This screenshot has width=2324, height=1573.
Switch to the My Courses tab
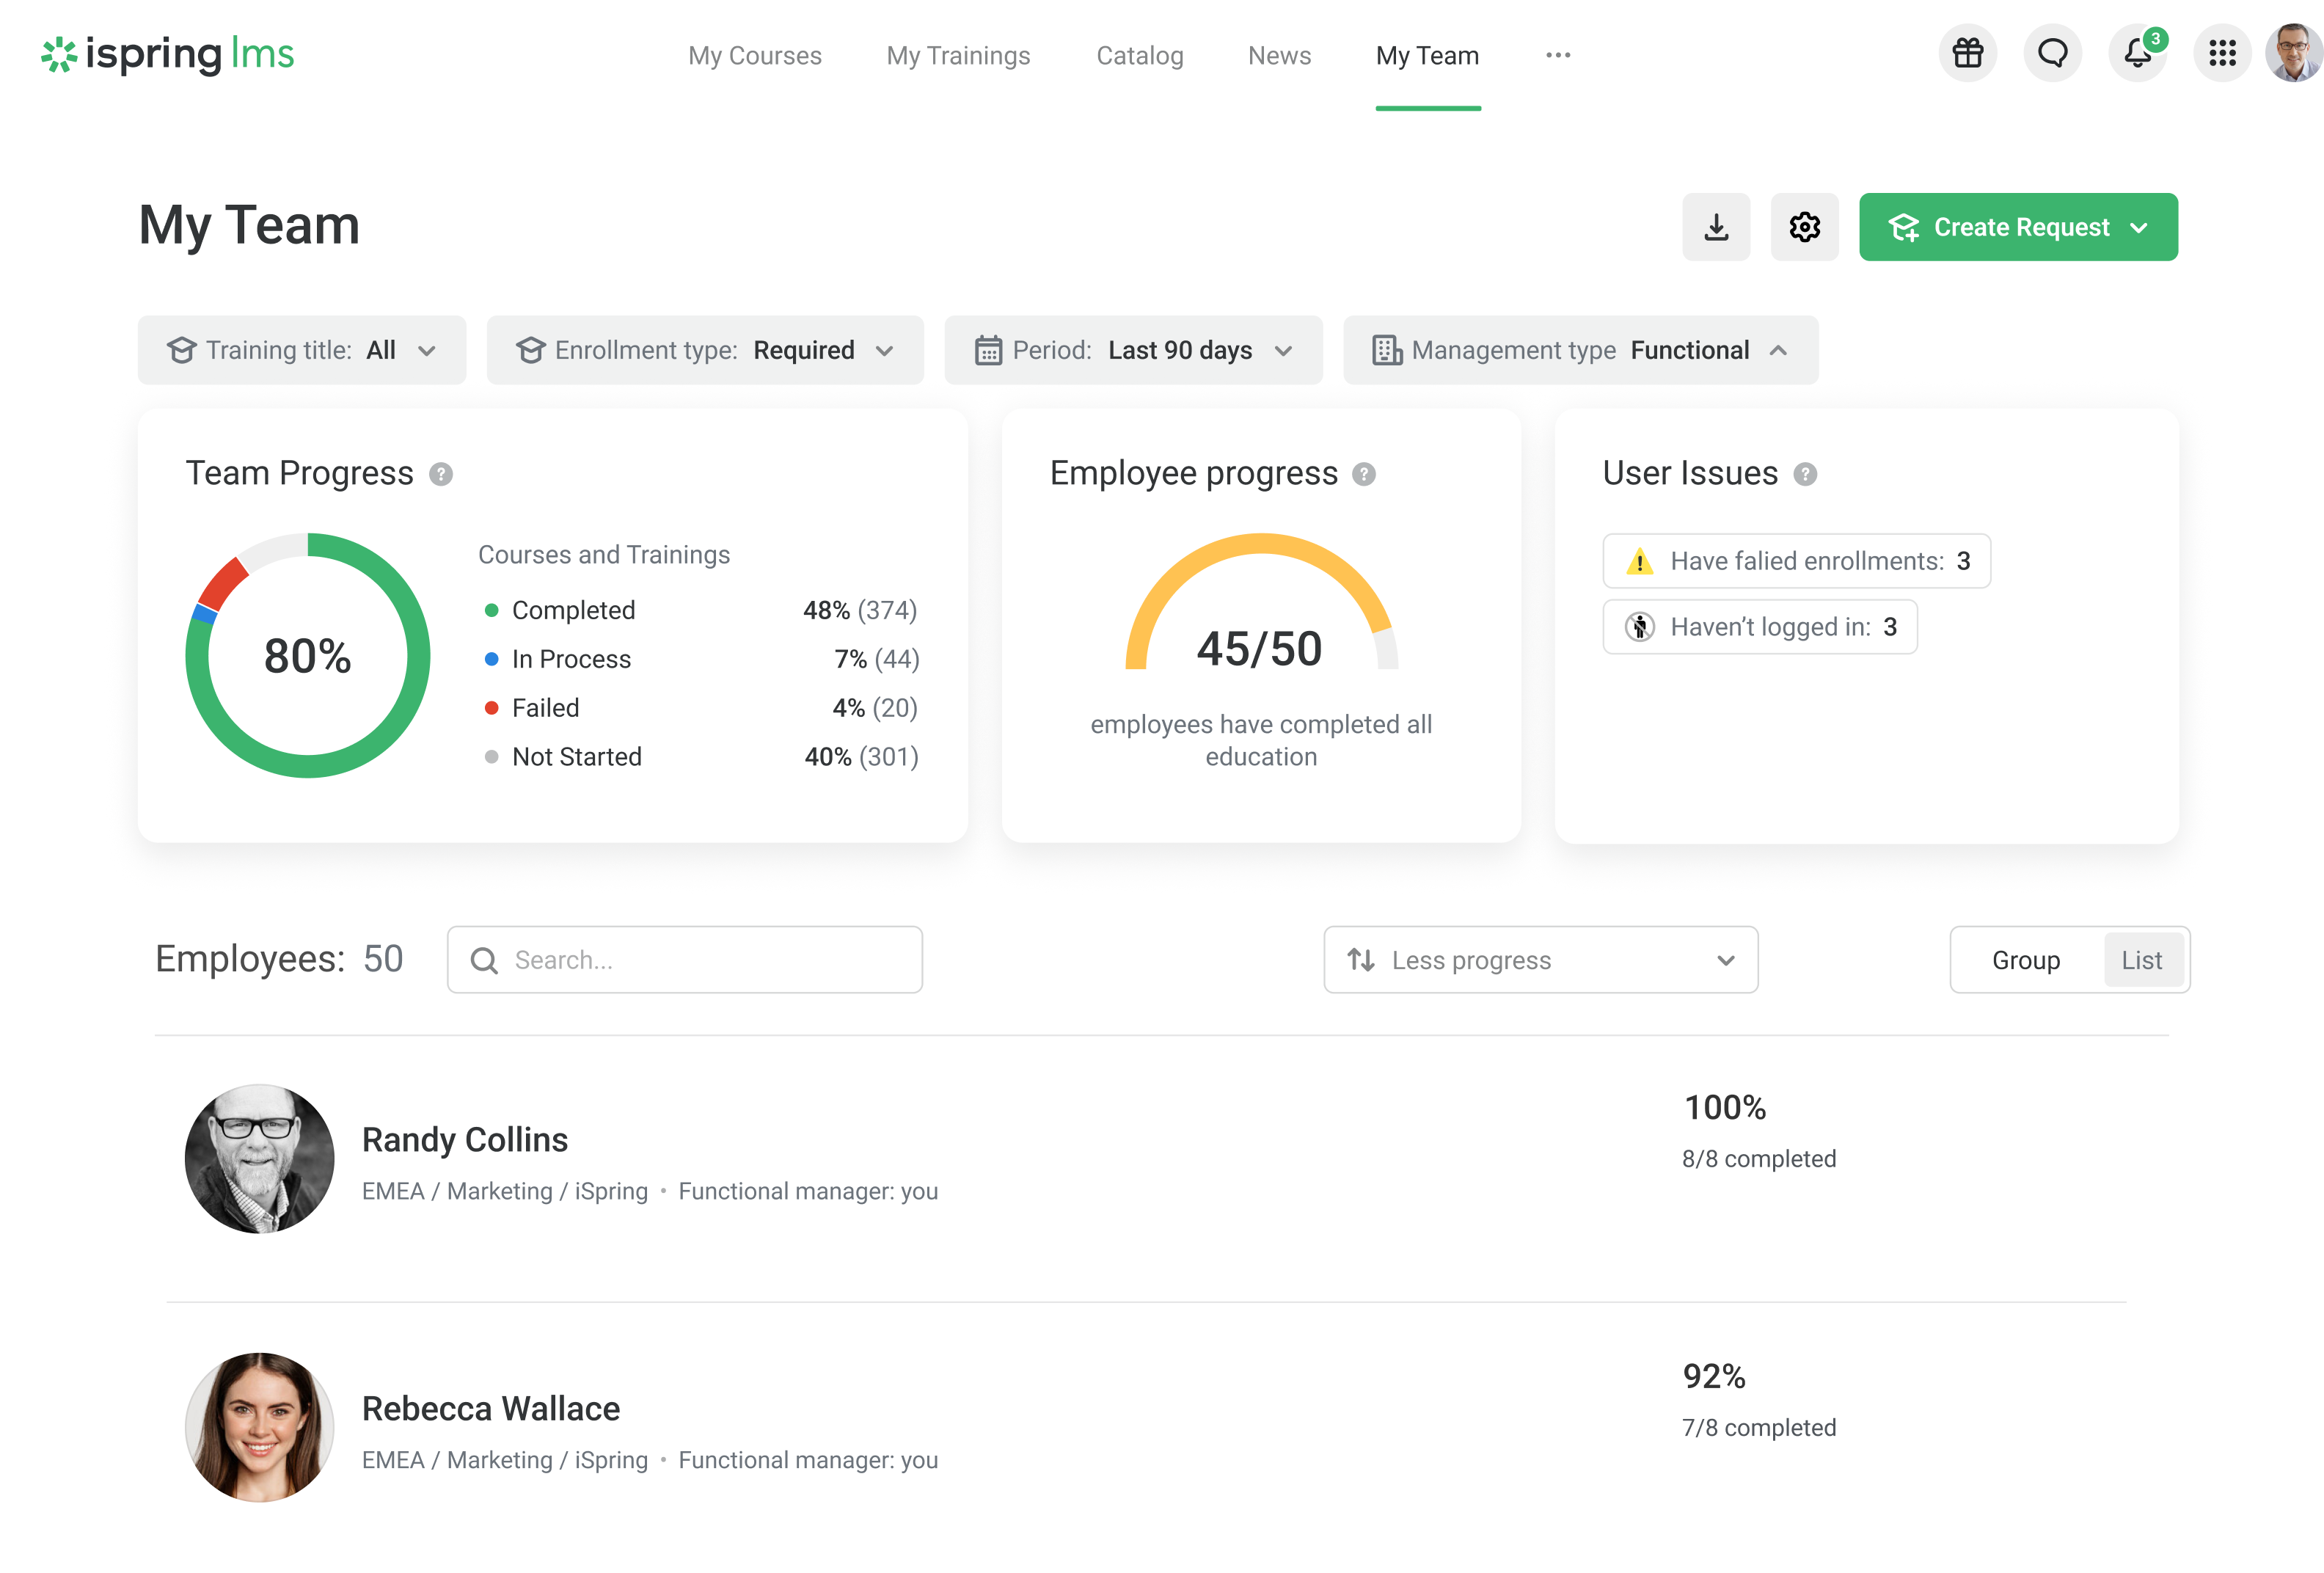(755, 56)
